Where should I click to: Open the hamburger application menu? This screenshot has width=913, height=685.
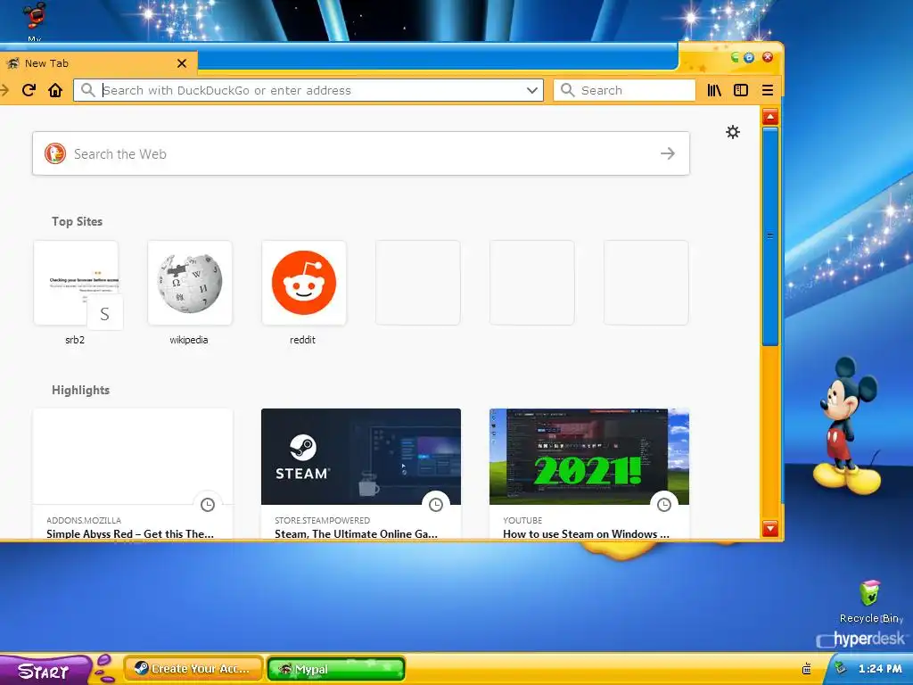[x=768, y=90]
